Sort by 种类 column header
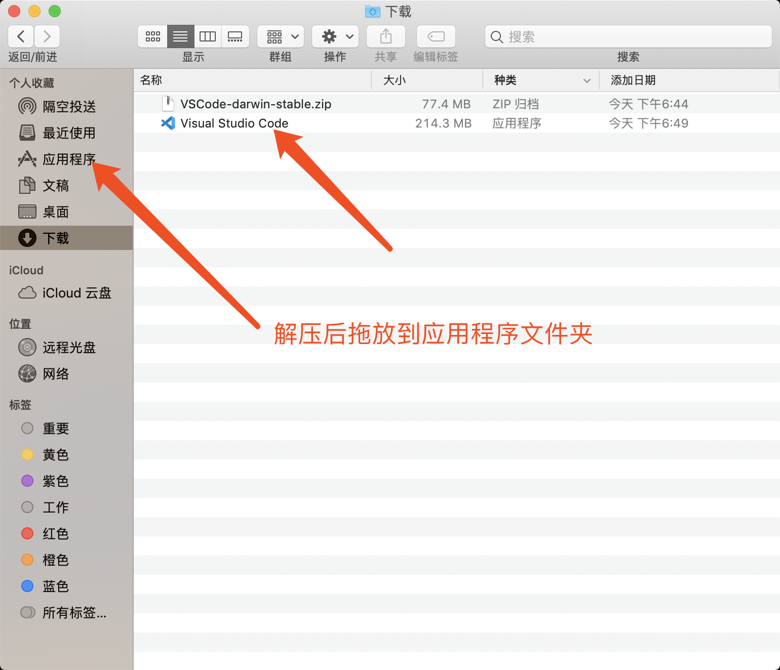This screenshot has height=670, width=780. pyautogui.click(x=541, y=80)
